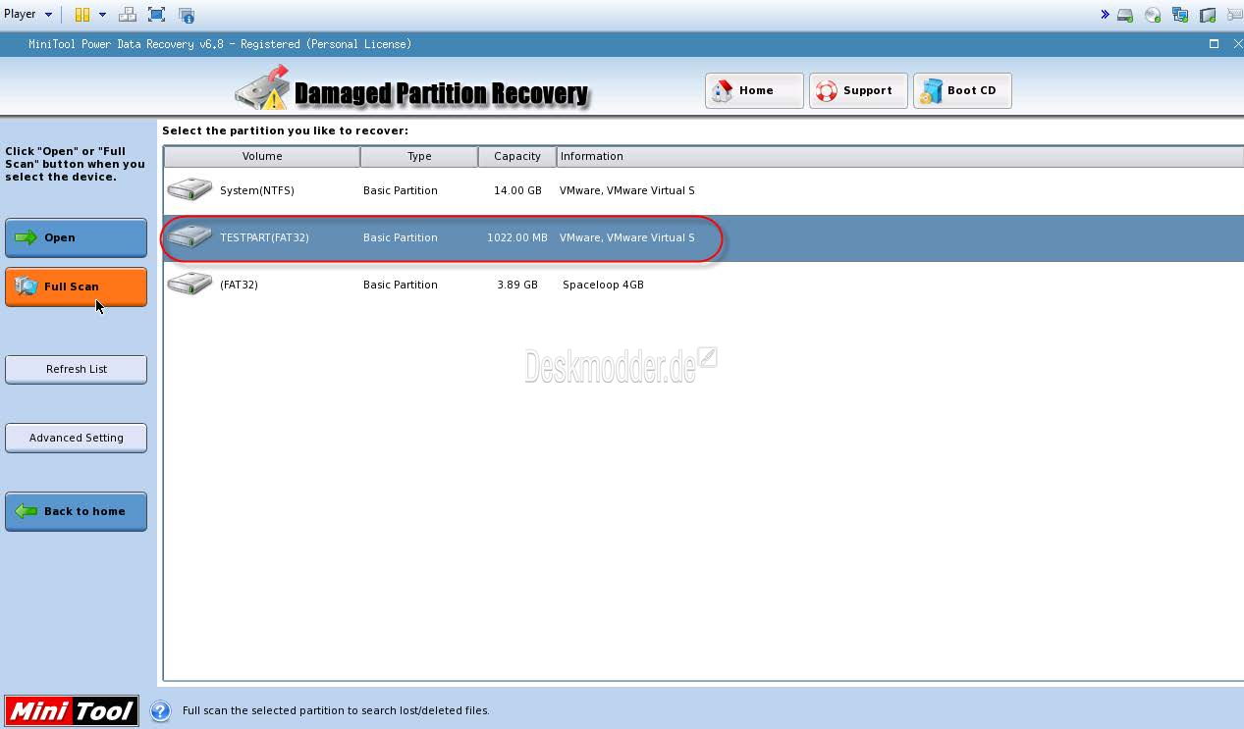Select the TESTPART(FAT32) partition
This screenshot has height=729, width=1244.
point(703,237)
